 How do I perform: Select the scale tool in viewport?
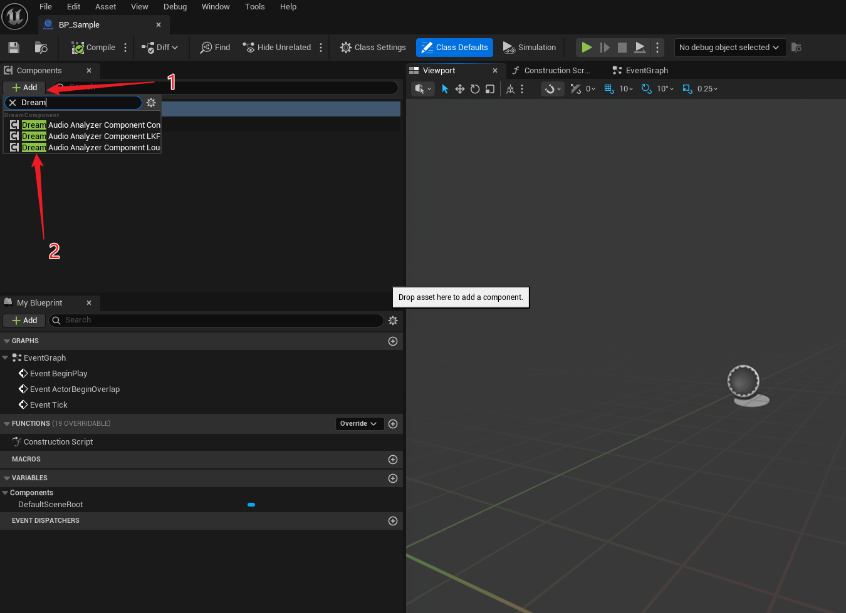point(490,89)
